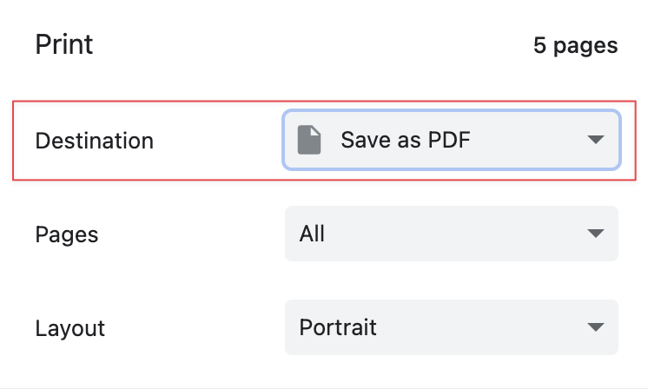
Task: Click the 5 pages count text
Action: [576, 45]
